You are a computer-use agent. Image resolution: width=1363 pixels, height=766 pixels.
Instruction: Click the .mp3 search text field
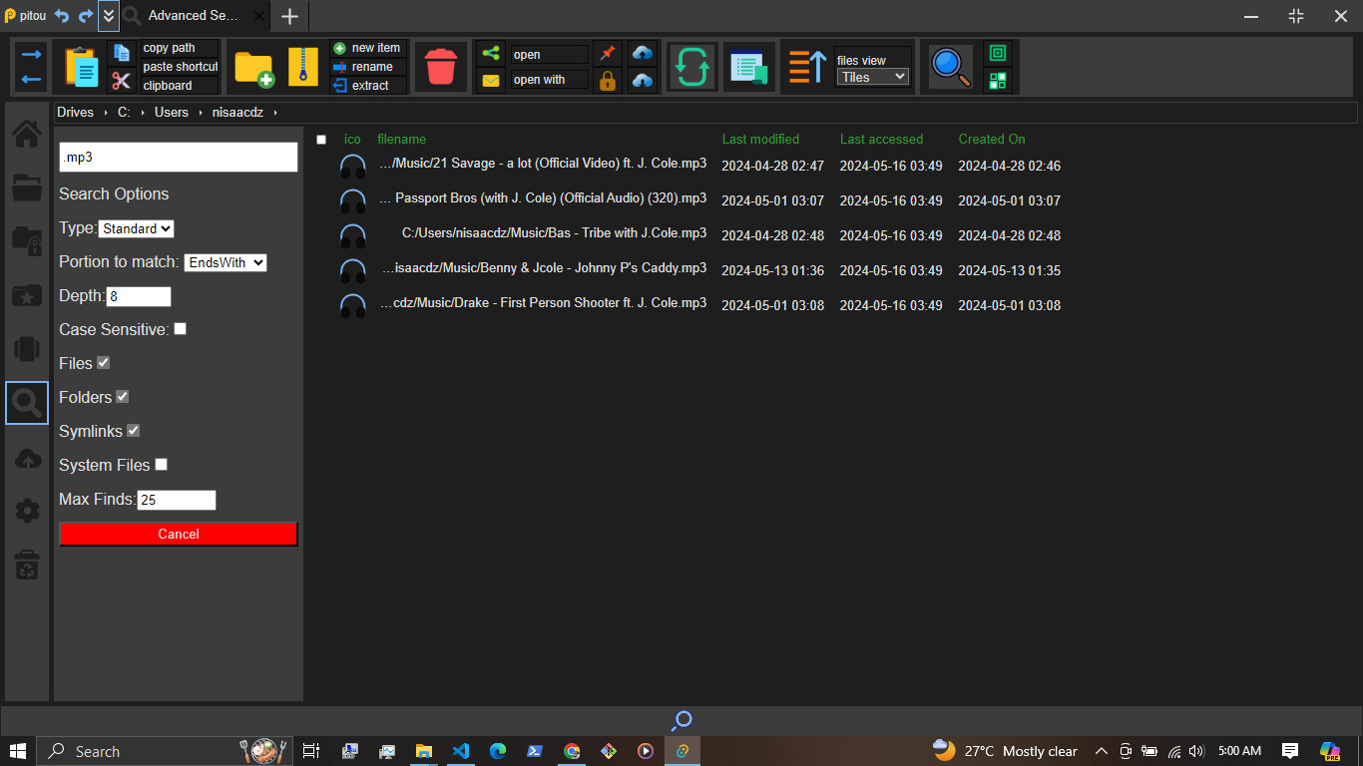click(179, 158)
